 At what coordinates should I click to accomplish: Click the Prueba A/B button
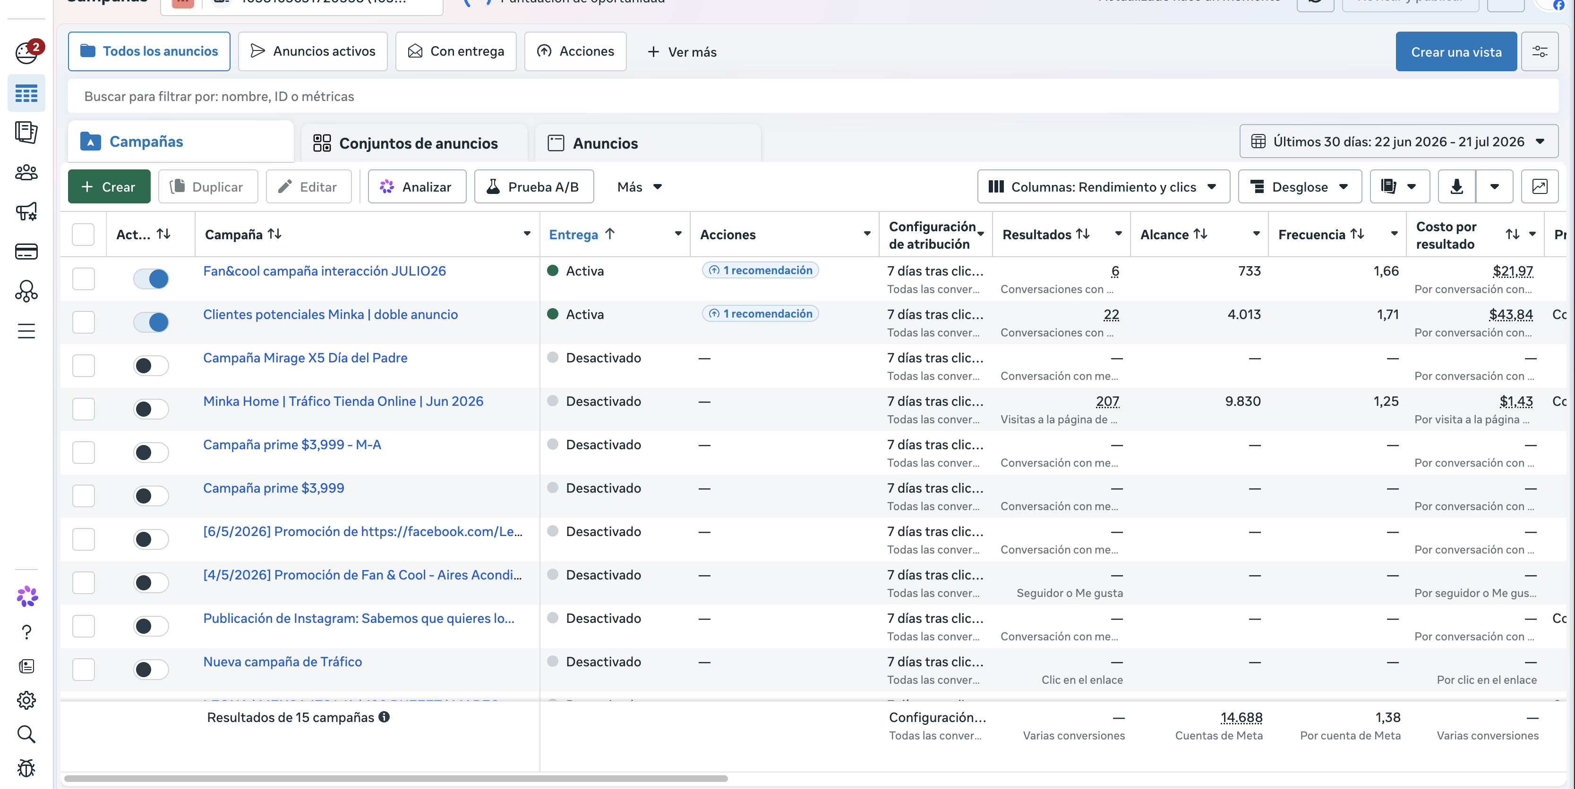pos(534,187)
